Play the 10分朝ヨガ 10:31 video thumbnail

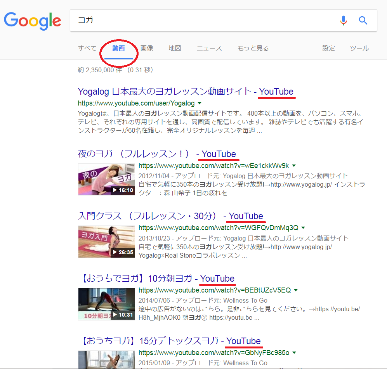pos(106,304)
